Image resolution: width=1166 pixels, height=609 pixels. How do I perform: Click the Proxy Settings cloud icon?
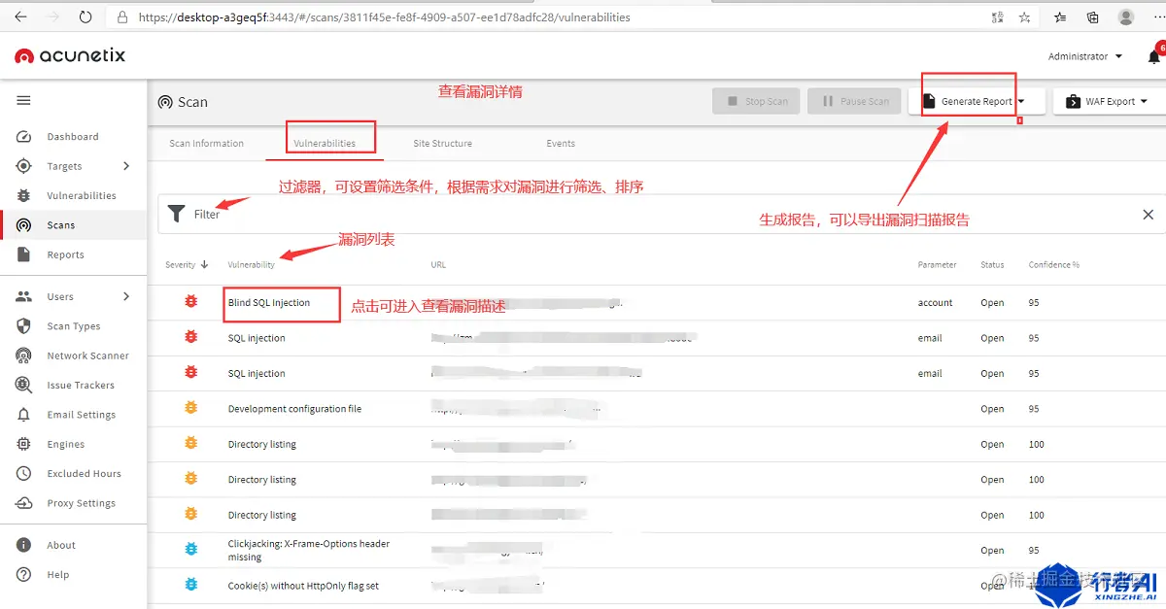(x=24, y=503)
